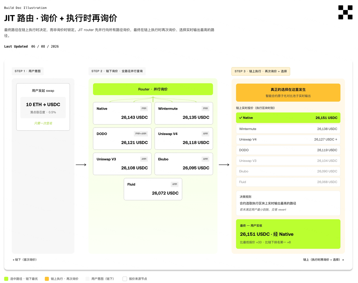Click the 用户发起 swap heading

43,91
